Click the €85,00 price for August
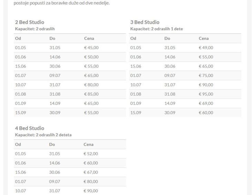Image resolution: width=252 pixels, height=195 pixels. pyautogui.click(x=91, y=94)
